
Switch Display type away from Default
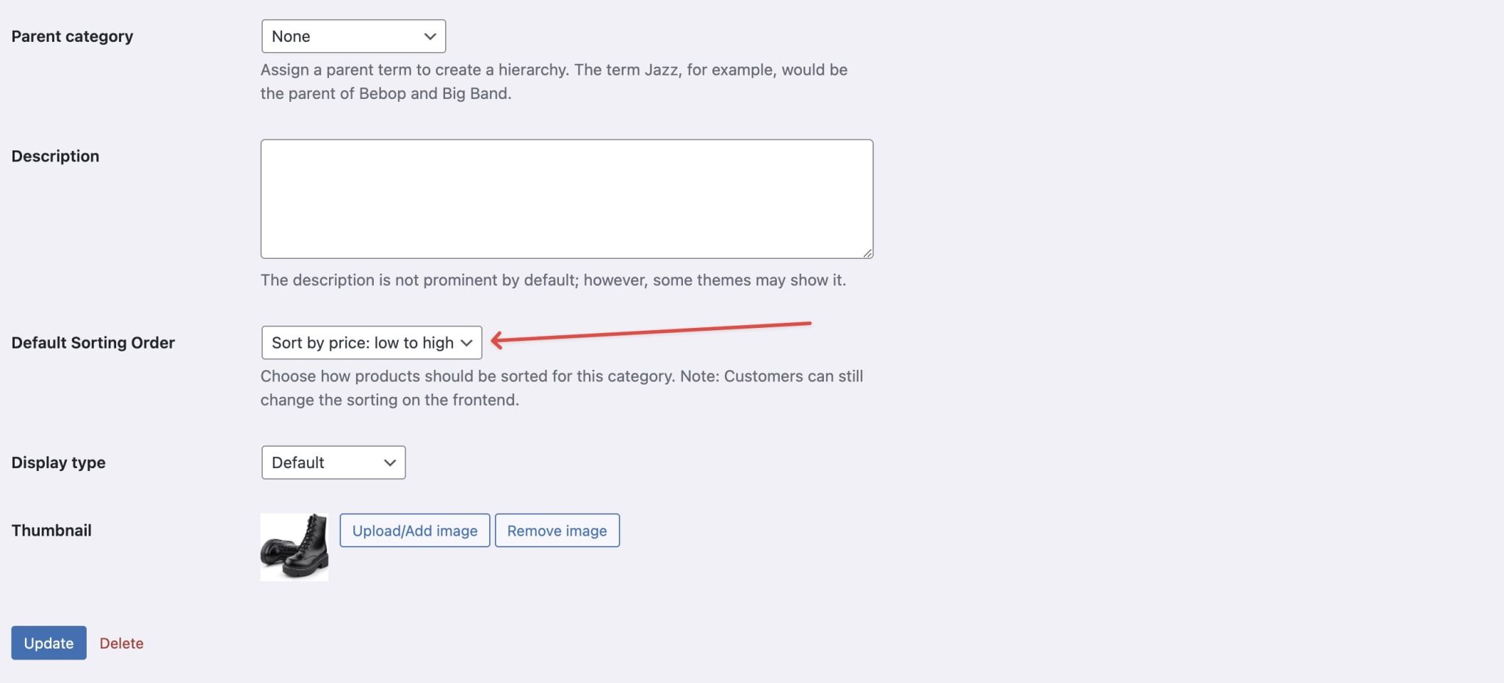click(333, 462)
